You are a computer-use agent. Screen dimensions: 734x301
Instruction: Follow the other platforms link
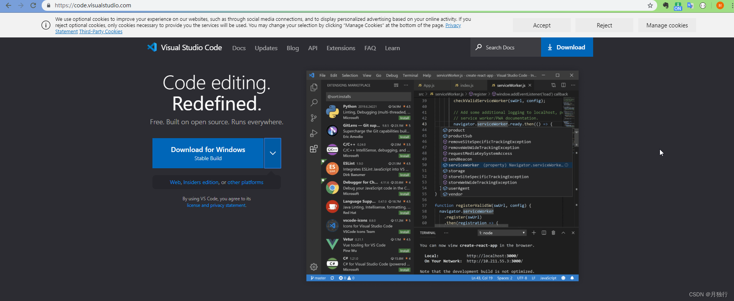click(245, 182)
